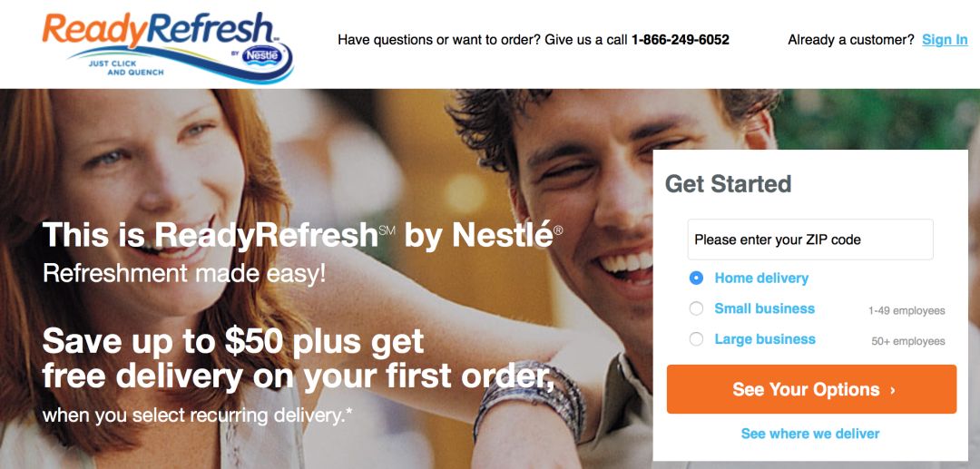980x469 pixels.
Task: Click the Home delivery label text
Action: (761, 278)
